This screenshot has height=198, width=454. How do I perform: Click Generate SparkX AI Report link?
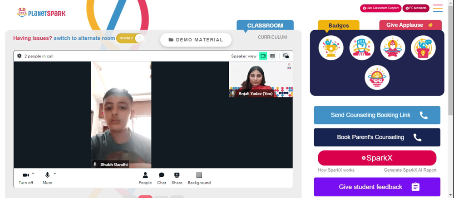[x=410, y=170]
